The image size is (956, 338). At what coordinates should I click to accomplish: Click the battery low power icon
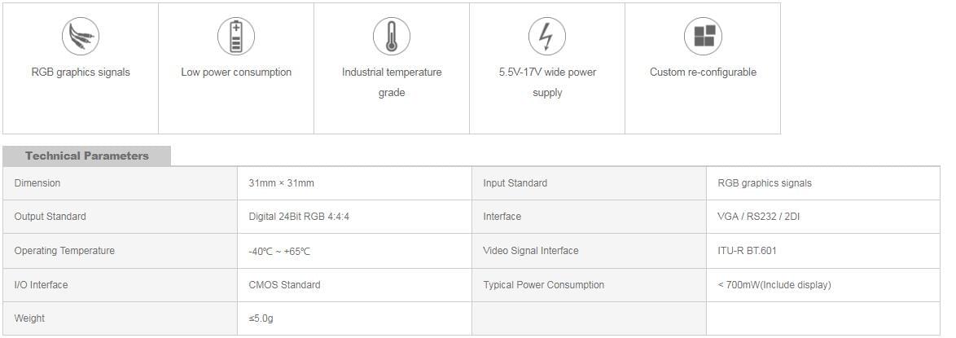pos(236,36)
